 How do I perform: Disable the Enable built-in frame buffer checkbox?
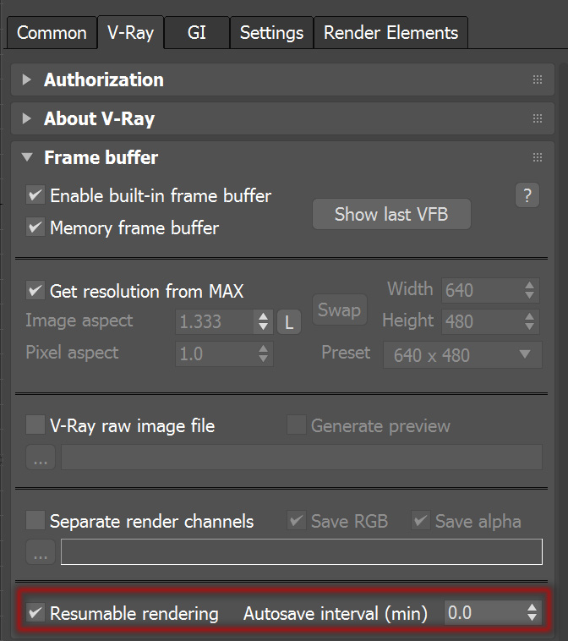(35, 195)
